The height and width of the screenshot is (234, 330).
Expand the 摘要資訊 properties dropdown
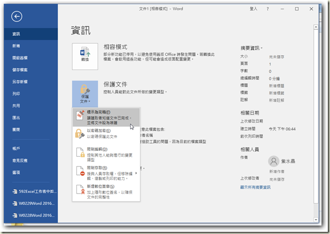point(251,48)
